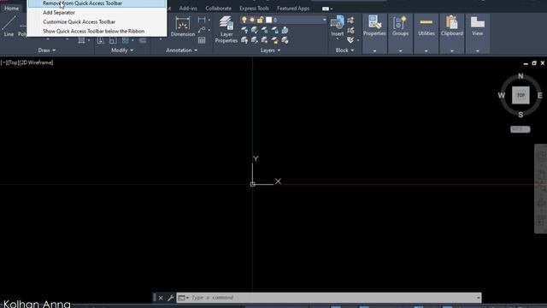Open the Properties panel button
547x308 pixels.
click(x=374, y=27)
